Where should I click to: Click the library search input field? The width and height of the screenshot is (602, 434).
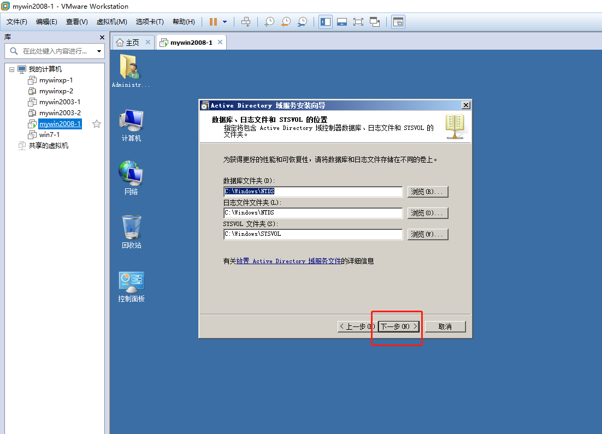[55, 51]
